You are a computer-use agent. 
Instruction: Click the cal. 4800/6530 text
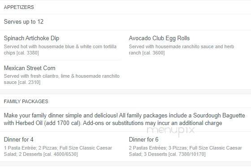(x=61, y=154)
